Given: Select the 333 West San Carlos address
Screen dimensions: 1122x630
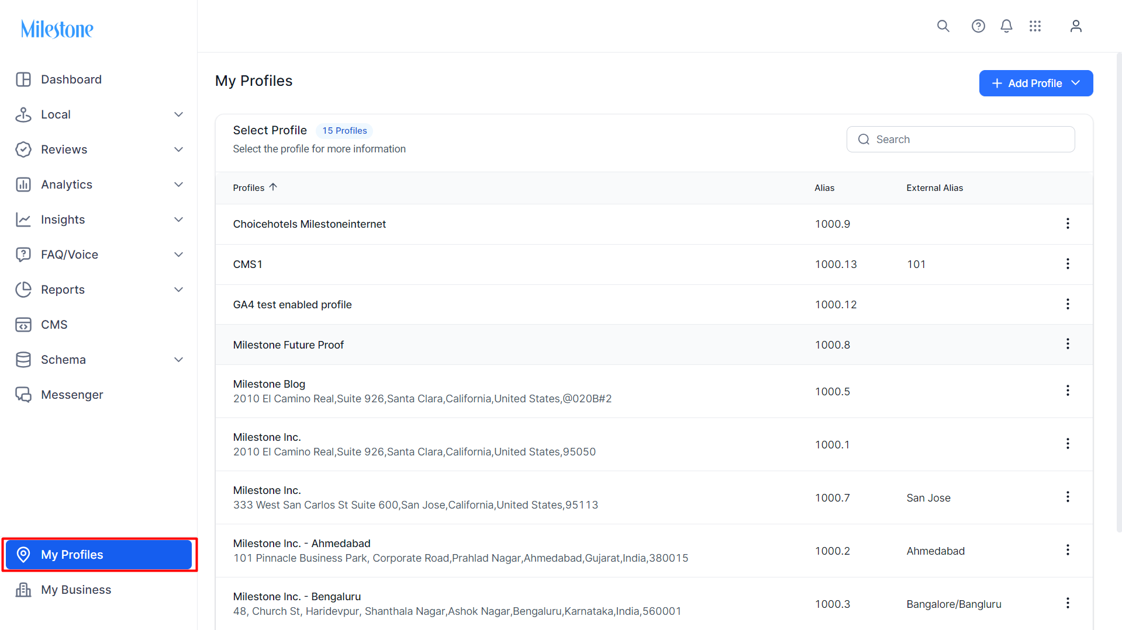Looking at the screenshot, I should [x=416, y=505].
